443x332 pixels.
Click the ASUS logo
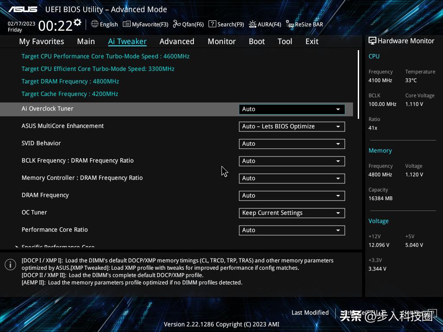click(x=23, y=10)
